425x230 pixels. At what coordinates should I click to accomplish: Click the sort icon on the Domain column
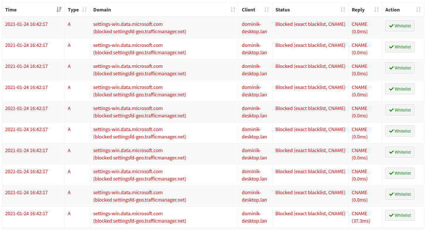coord(233,10)
